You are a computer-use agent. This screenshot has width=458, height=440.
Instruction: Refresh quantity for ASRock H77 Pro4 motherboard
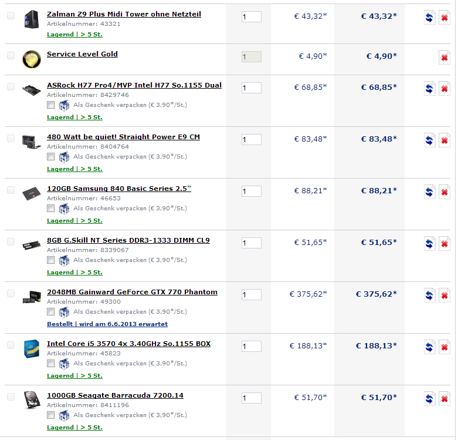coord(429,89)
